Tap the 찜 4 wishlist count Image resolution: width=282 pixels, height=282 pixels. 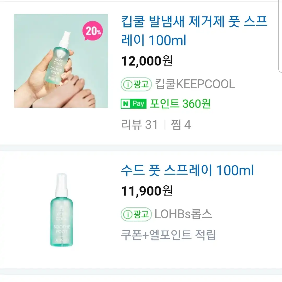(x=181, y=125)
